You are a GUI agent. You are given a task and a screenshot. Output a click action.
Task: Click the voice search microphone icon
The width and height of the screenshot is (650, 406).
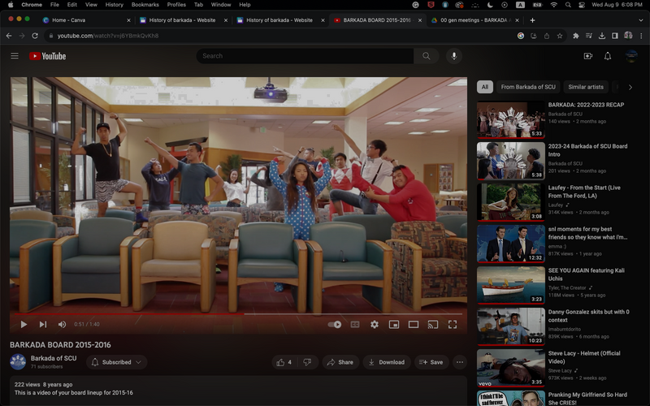pyautogui.click(x=453, y=56)
